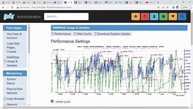This screenshot has width=193, height=109.
Task: Open Peer-to-Peer Network sidebar link
Action: tap(15, 91)
